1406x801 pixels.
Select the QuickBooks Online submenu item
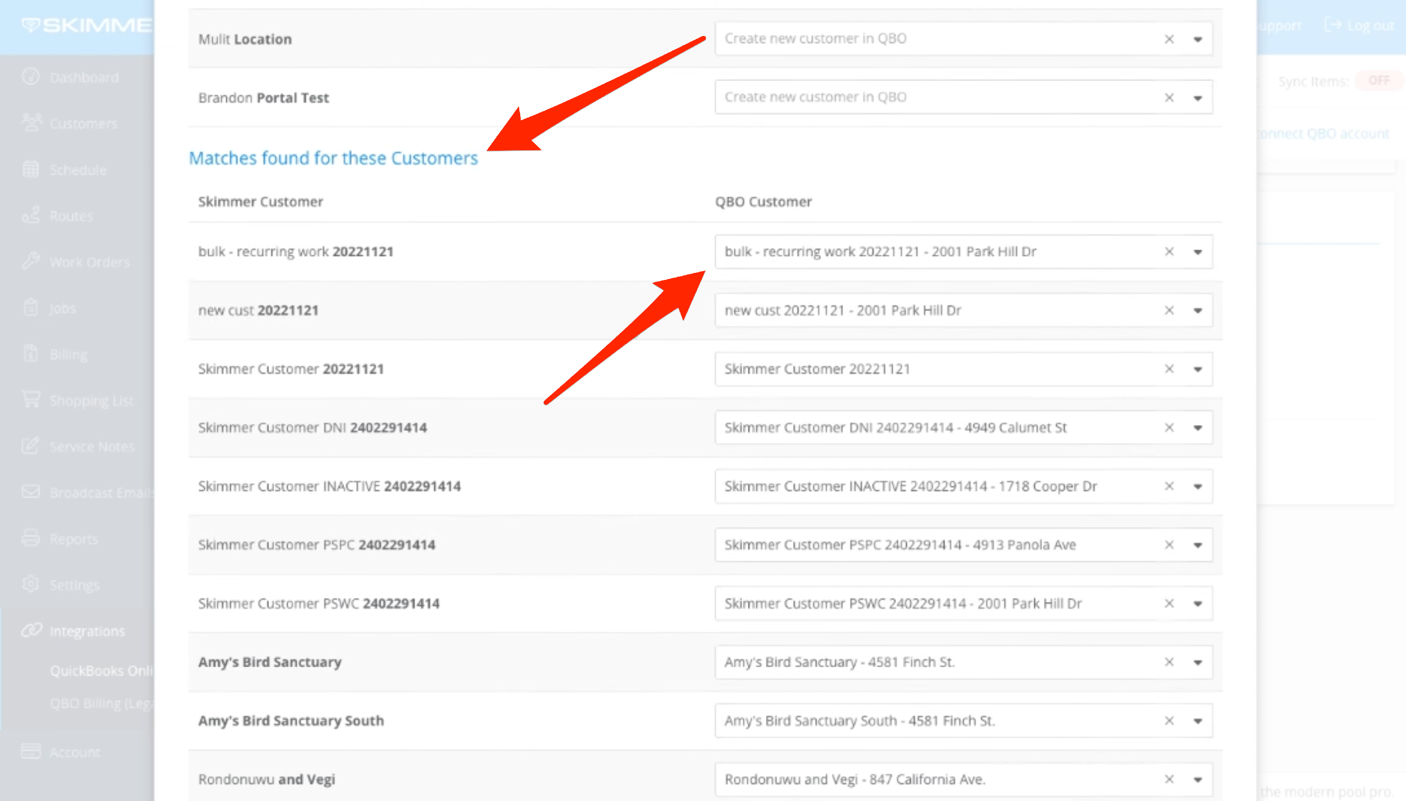point(101,671)
